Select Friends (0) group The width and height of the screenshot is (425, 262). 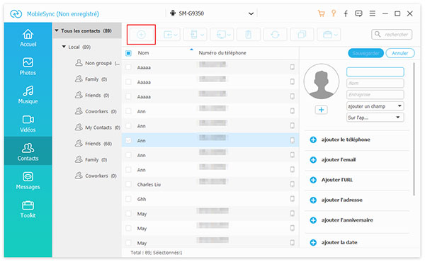(92, 96)
